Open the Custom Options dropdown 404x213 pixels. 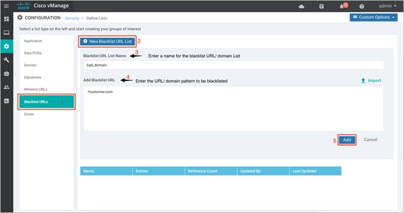373,17
